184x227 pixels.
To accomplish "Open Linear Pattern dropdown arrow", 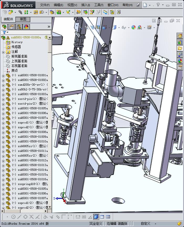I will (31, 12).
